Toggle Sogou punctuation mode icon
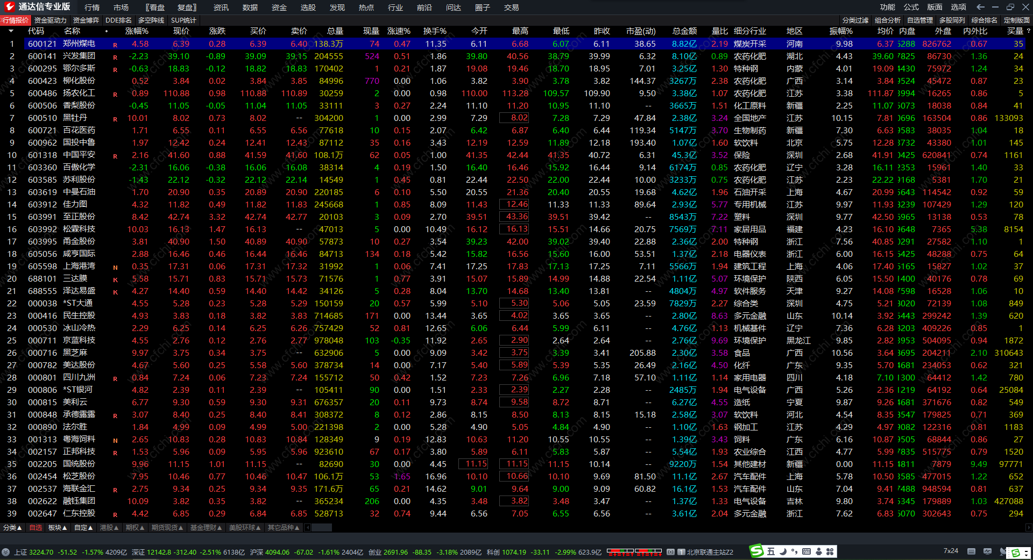The width and height of the screenshot is (1033, 560). (794, 551)
